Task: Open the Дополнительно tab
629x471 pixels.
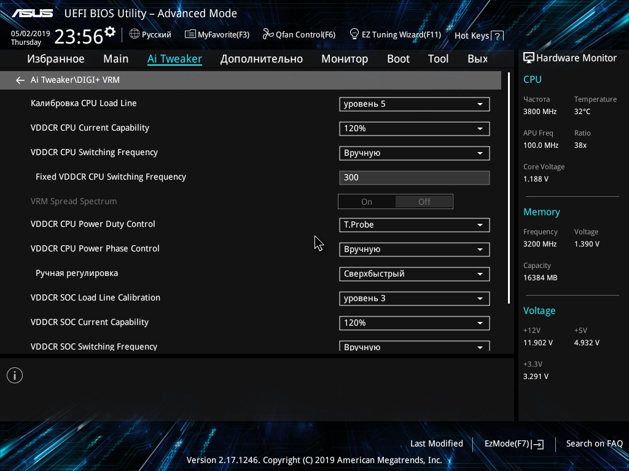Action: click(262, 59)
